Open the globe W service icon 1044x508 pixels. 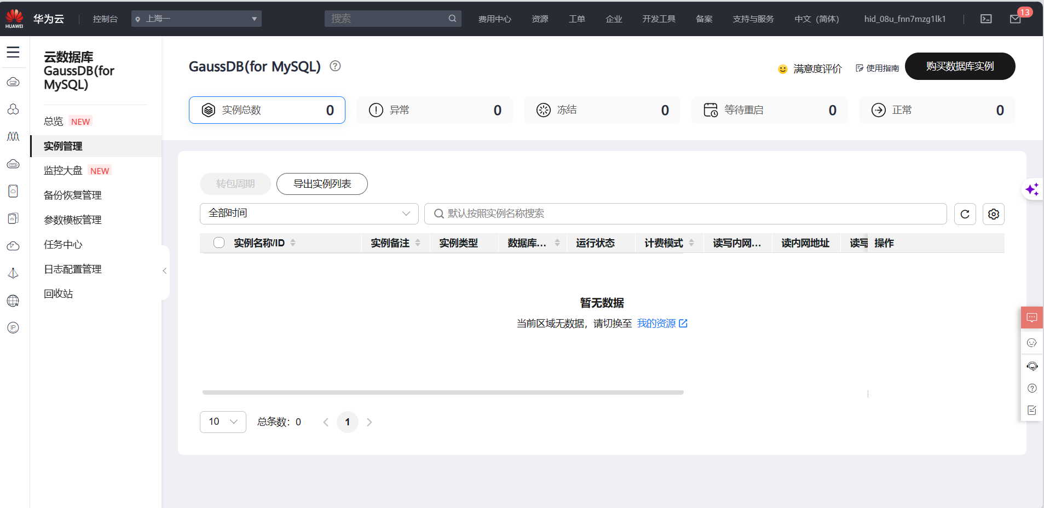tap(13, 301)
